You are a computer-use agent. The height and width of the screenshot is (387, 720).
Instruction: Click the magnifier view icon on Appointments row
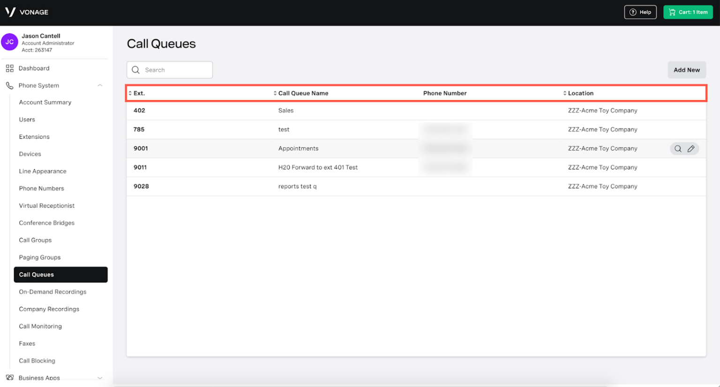tap(678, 149)
